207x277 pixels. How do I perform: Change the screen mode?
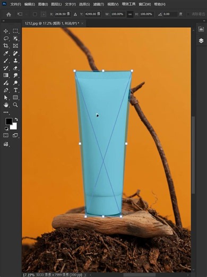pyautogui.click(x=15, y=135)
